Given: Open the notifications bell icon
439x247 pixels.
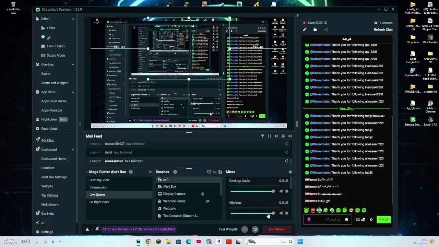Looking at the screenshot, I should click(97, 229).
